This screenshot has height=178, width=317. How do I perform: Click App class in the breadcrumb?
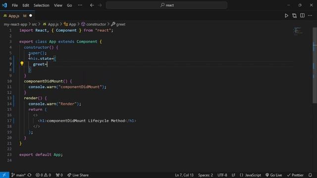pyautogui.click(x=70, y=24)
